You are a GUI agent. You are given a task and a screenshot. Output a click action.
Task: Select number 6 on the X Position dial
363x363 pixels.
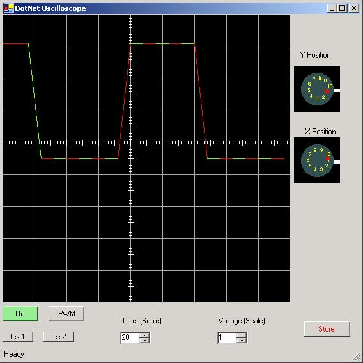coord(308,160)
